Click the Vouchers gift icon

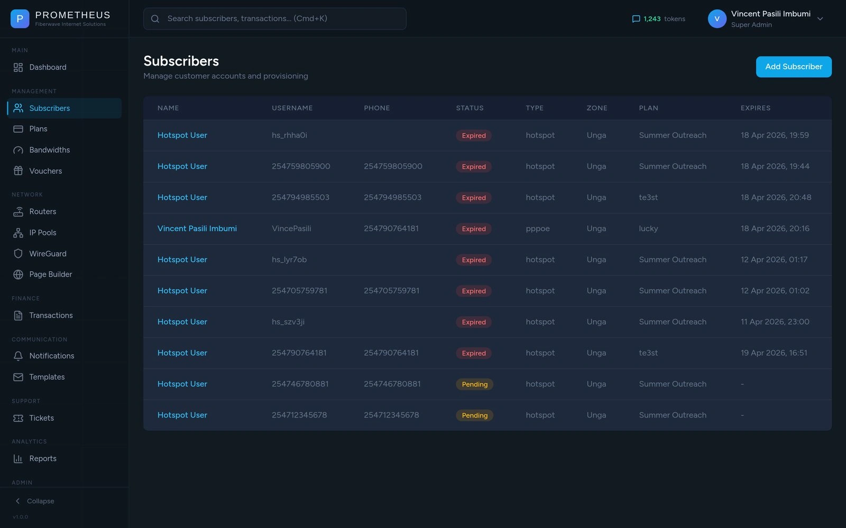coord(18,171)
